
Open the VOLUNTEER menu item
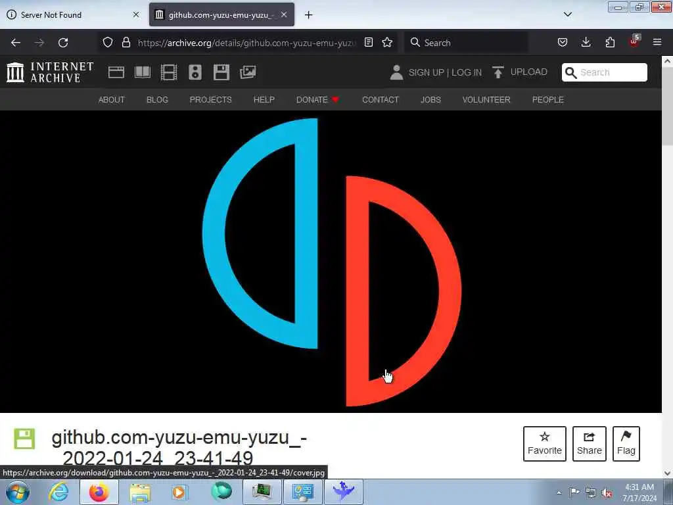(x=486, y=100)
